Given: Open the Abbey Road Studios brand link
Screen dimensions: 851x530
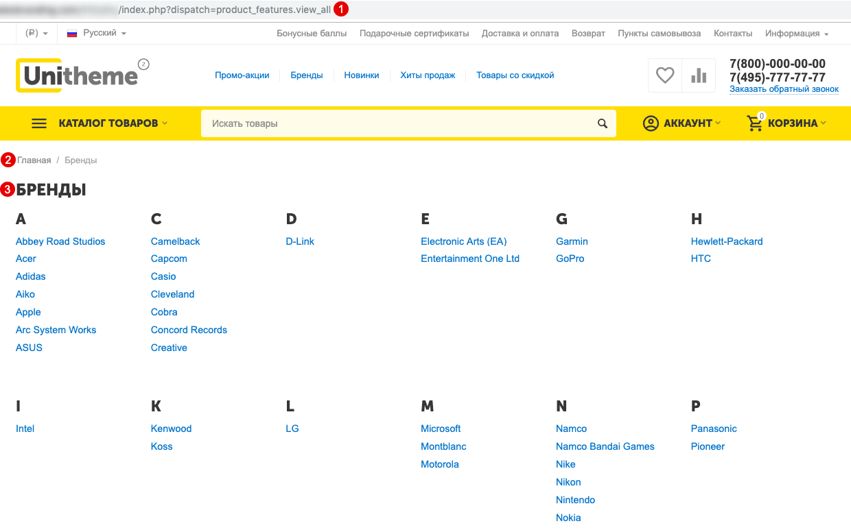Looking at the screenshot, I should [x=60, y=241].
